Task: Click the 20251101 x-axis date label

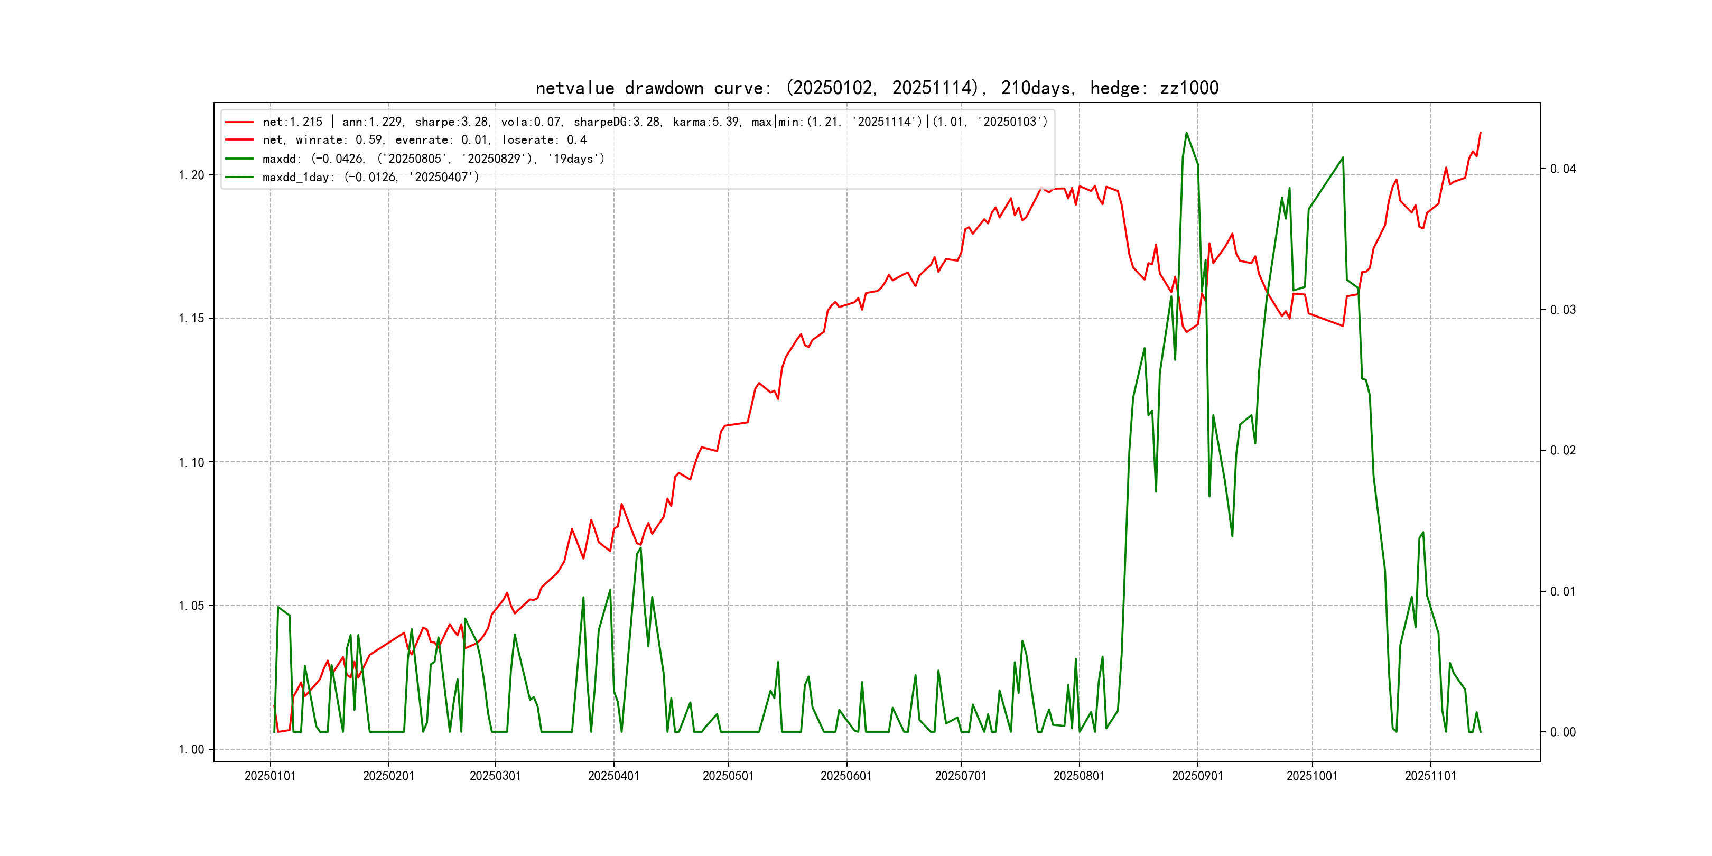Action: tap(1430, 776)
